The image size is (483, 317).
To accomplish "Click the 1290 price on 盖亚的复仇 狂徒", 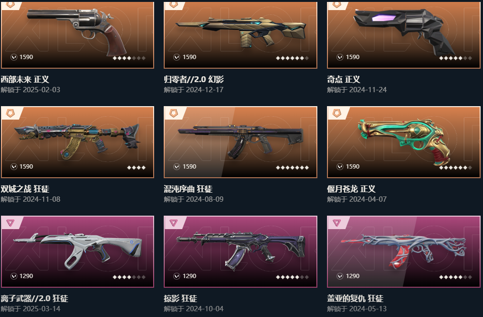I will [x=353, y=276].
